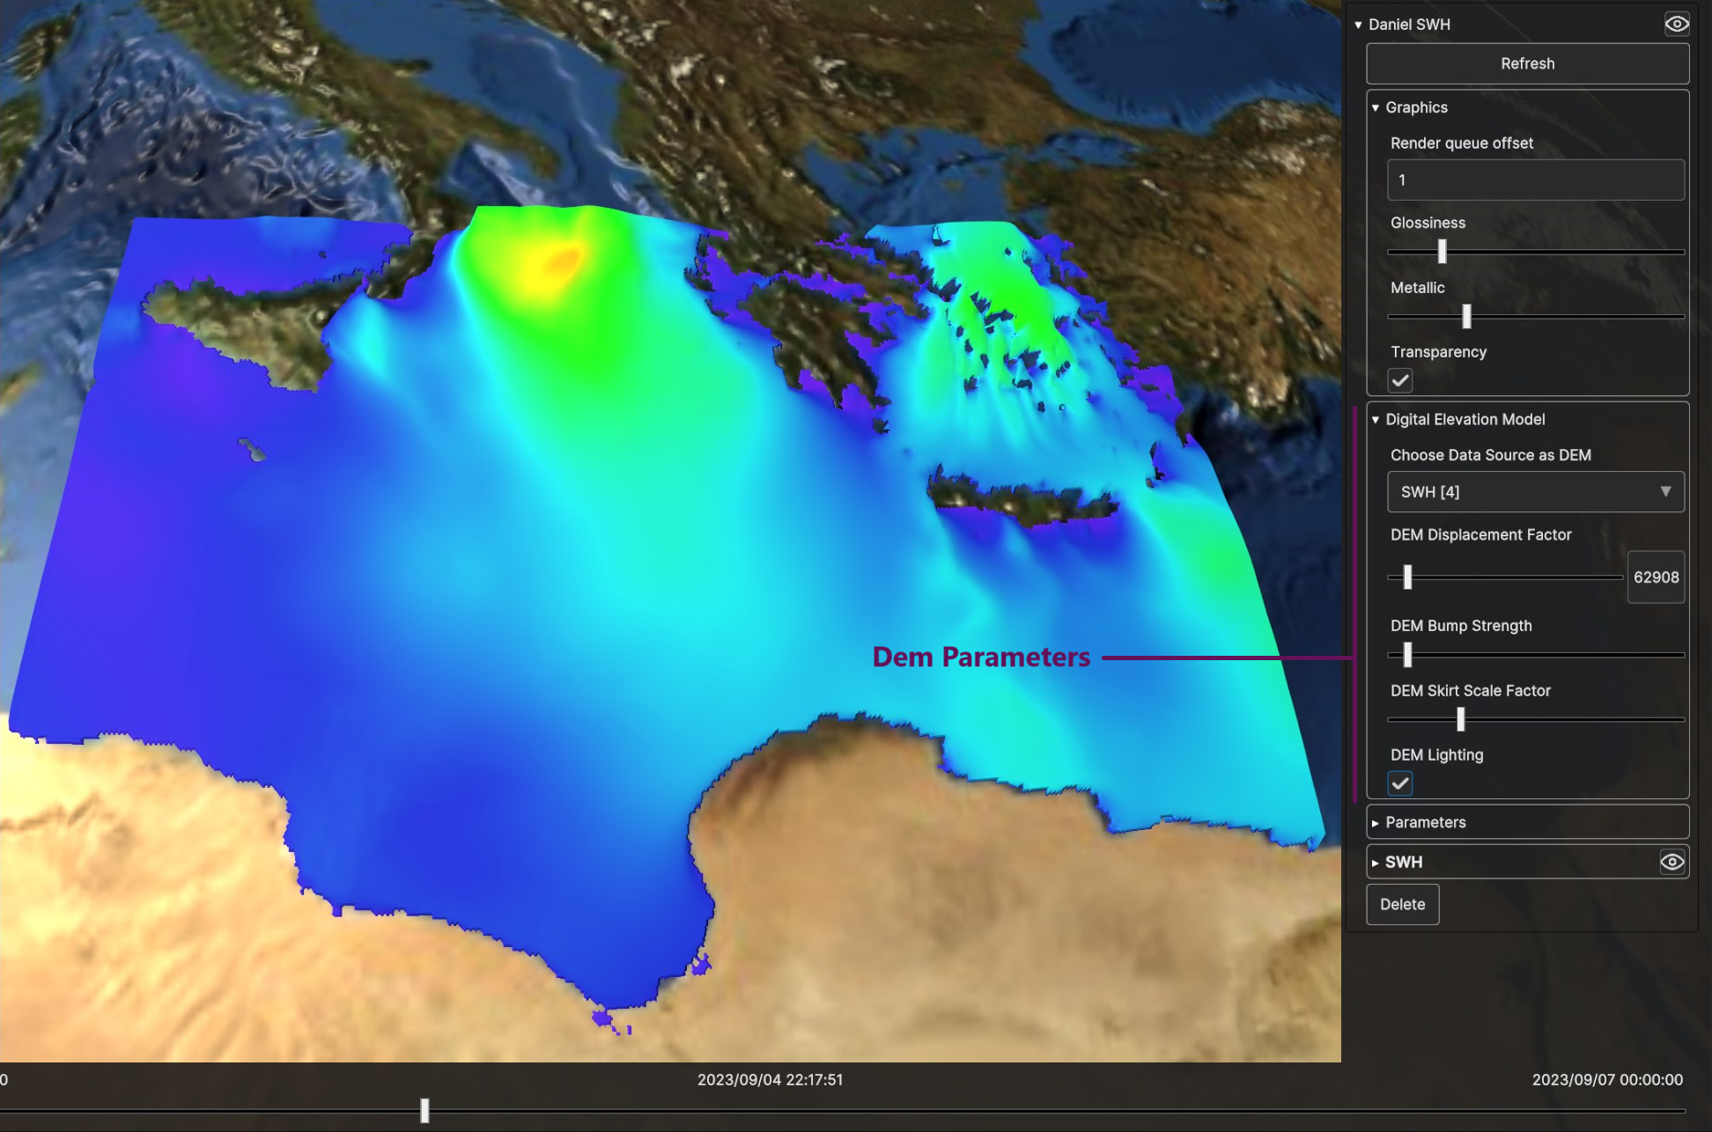
Task: Click the Refresh button
Action: pos(1527,64)
